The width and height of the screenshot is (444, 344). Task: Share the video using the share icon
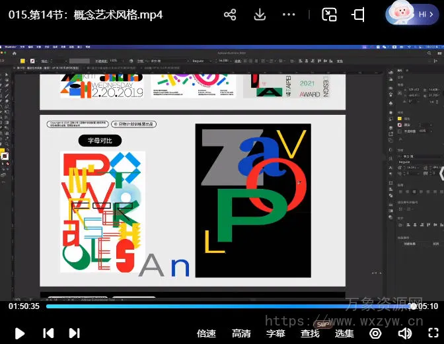[x=230, y=15]
